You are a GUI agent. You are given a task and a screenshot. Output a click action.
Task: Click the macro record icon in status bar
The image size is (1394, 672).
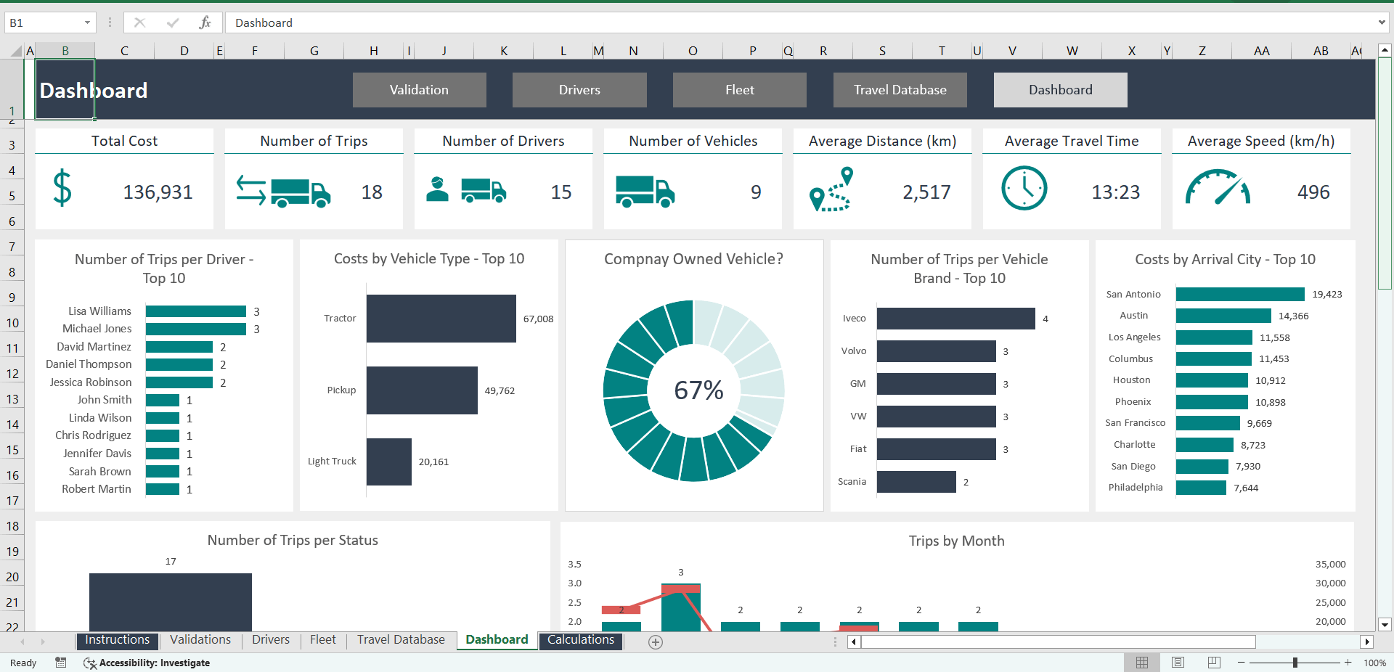[x=61, y=663]
